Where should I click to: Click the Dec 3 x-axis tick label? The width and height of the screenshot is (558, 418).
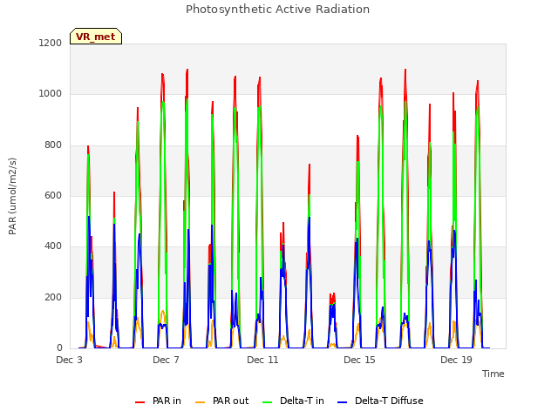69,360
